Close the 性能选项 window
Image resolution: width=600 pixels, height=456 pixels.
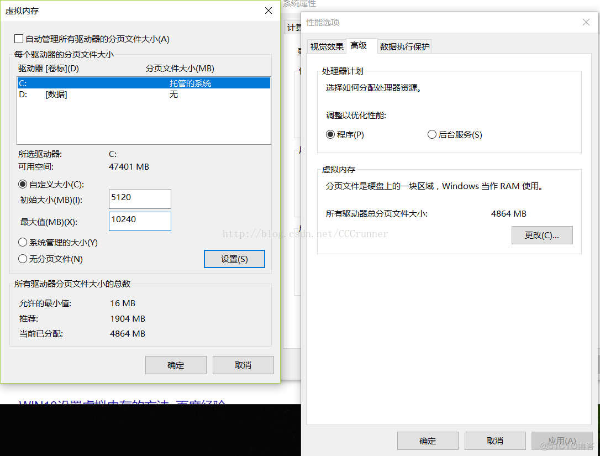pos(586,22)
